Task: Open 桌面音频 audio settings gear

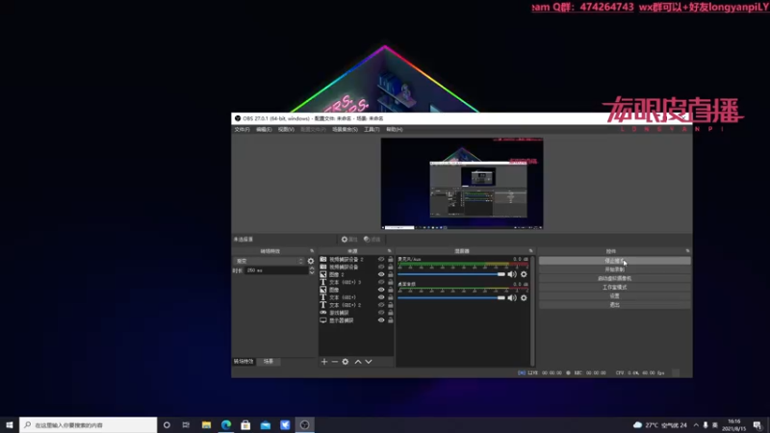Action: coord(524,298)
